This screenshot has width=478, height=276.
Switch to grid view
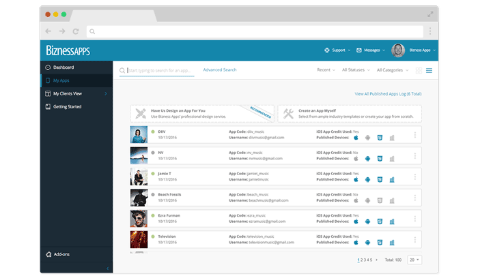click(419, 71)
